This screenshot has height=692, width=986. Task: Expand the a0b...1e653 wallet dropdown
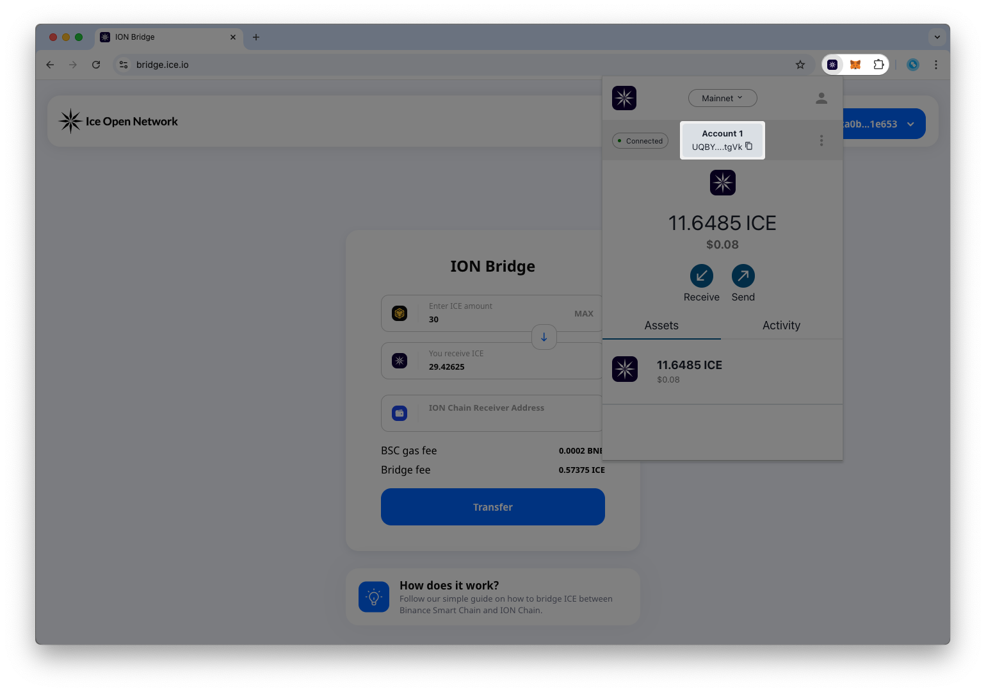[x=912, y=124]
